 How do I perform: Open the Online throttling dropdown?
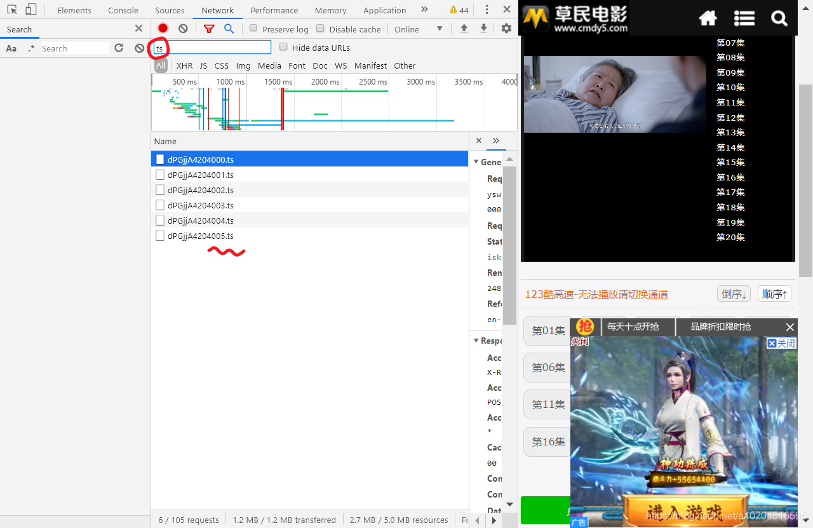pyautogui.click(x=419, y=29)
